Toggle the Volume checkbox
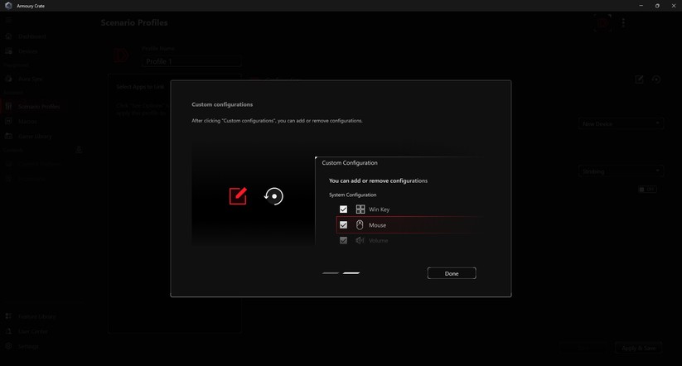The width and height of the screenshot is (682, 366). click(x=343, y=240)
